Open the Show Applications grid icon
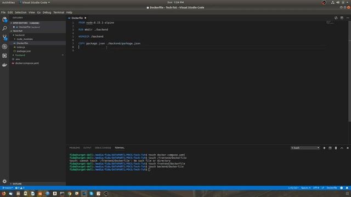The width and height of the screenshot is (351, 197). pos(347,193)
